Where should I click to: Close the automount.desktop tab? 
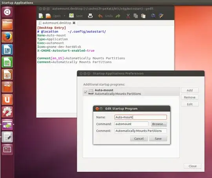(x=74, y=23)
